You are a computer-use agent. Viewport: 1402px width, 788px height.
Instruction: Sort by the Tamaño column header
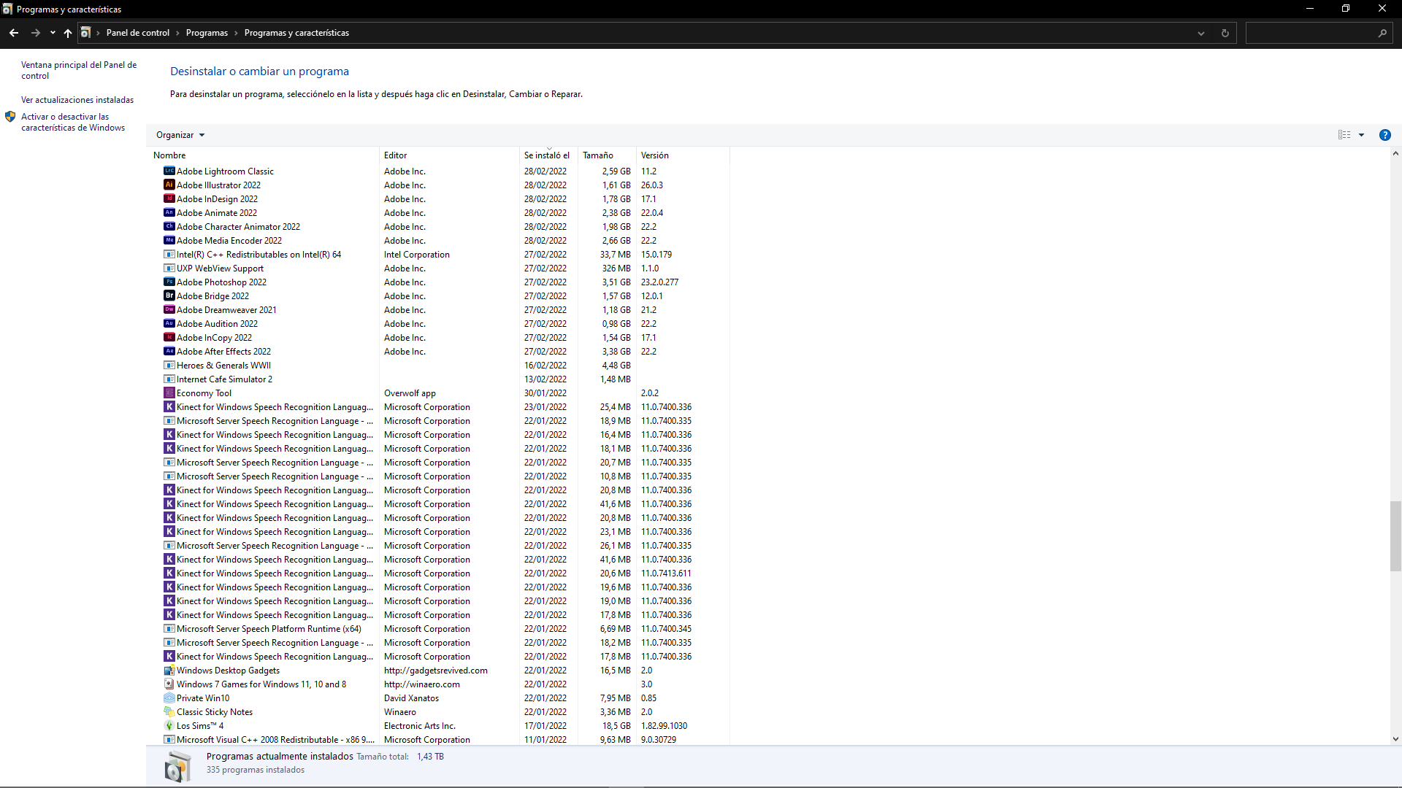pyautogui.click(x=607, y=155)
